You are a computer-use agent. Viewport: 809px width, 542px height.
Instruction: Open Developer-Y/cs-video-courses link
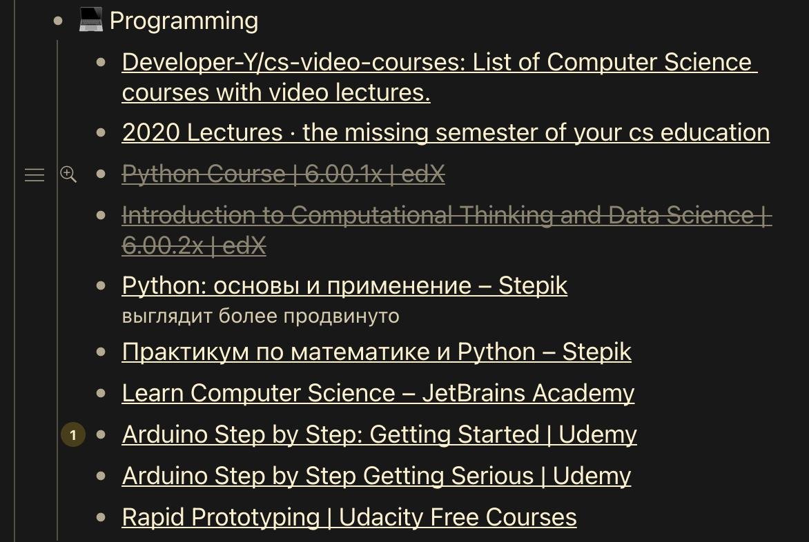tap(439, 63)
